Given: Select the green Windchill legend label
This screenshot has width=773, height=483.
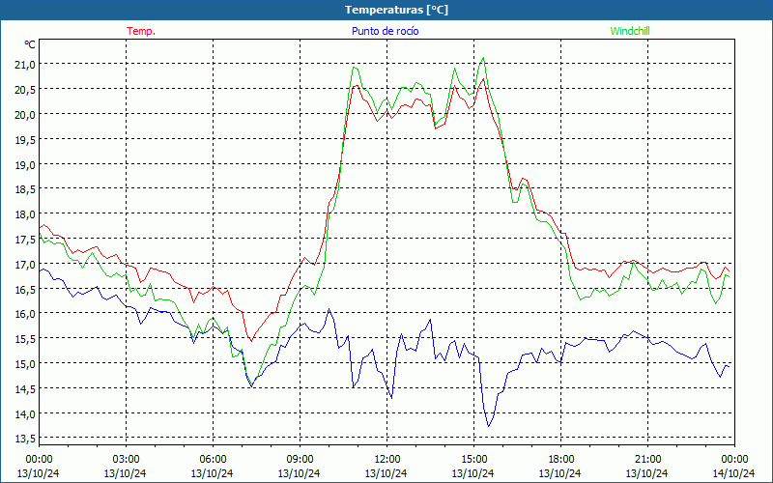Looking at the screenshot, I should pyautogui.click(x=630, y=31).
